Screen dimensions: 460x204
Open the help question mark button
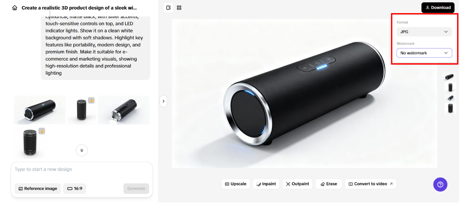coord(440,185)
